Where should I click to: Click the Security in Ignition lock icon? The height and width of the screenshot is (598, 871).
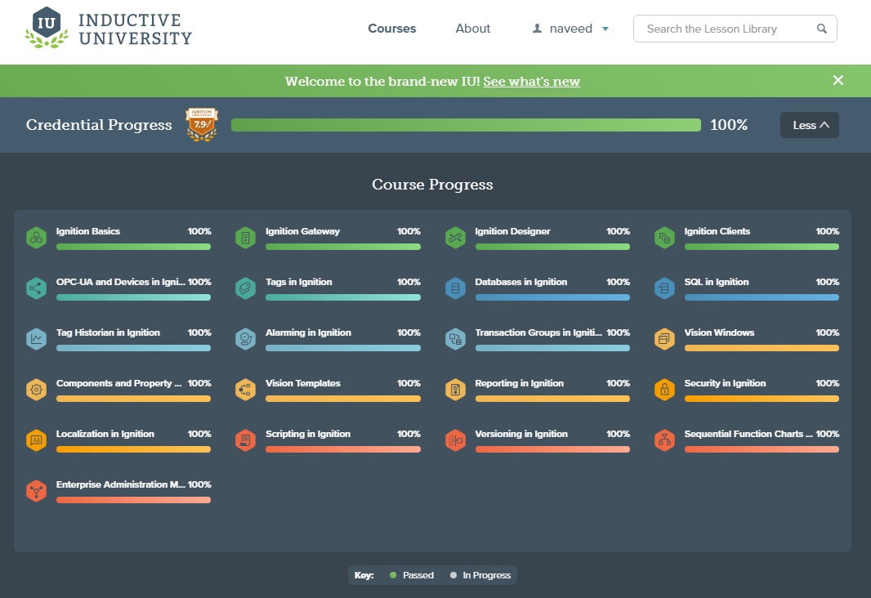pyautogui.click(x=664, y=390)
